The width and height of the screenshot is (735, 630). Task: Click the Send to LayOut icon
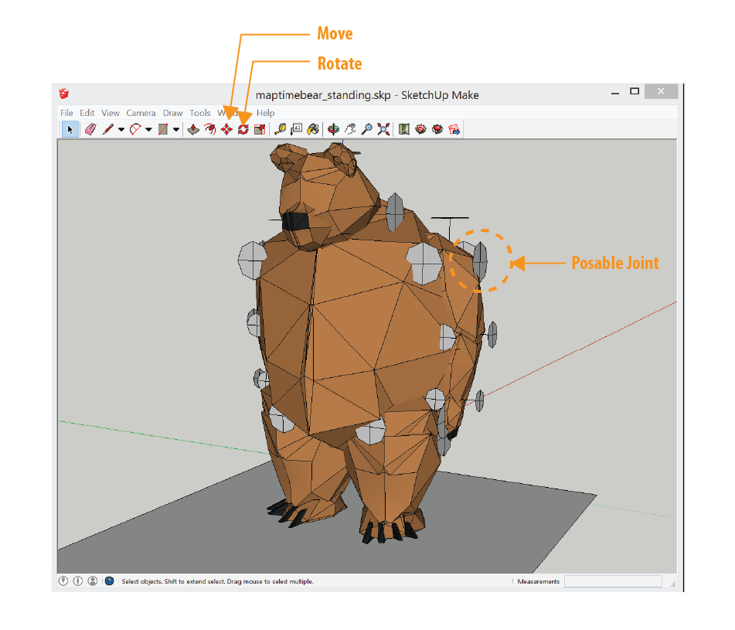(454, 129)
